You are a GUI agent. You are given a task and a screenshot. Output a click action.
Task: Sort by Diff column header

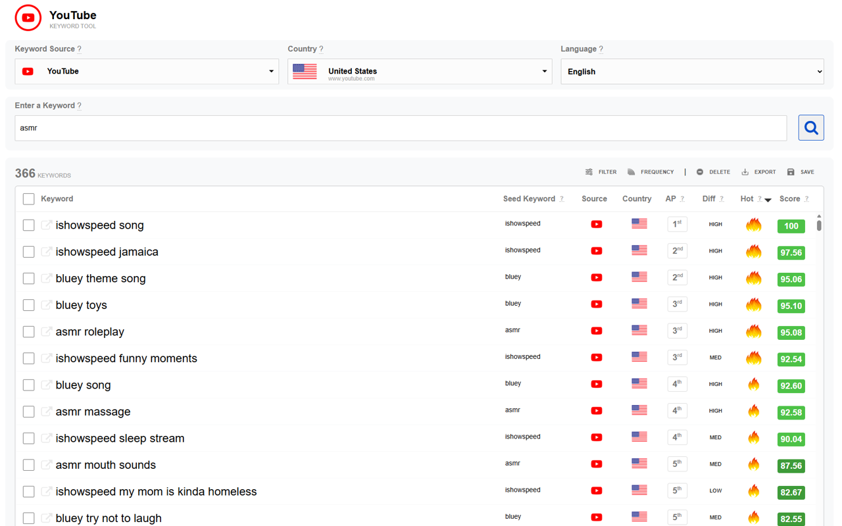pyautogui.click(x=708, y=199)
